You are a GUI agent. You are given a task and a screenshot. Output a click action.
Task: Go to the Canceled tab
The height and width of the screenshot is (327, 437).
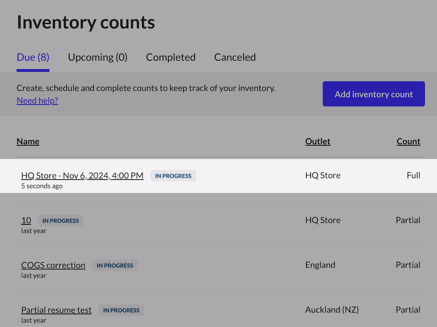235,57
